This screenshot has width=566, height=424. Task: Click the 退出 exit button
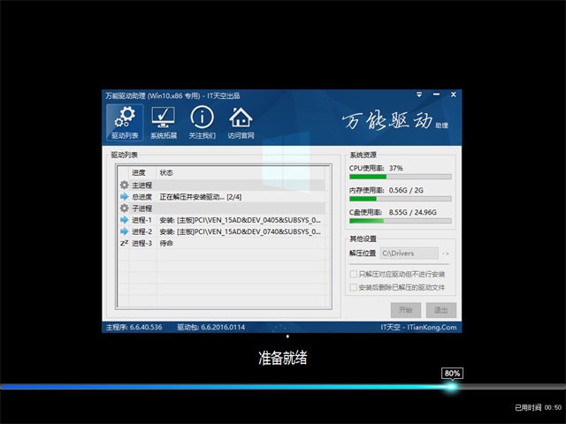(440, 310)
